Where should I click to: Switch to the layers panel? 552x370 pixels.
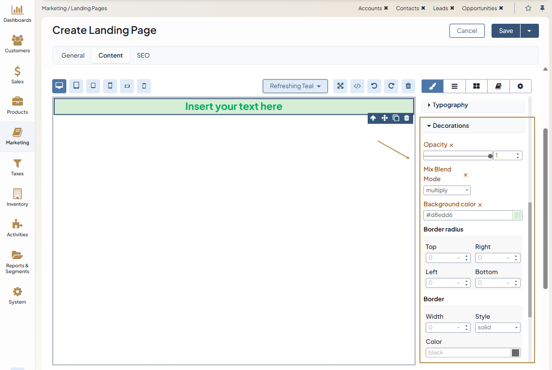pyautogui.click(x=455, y=86)
